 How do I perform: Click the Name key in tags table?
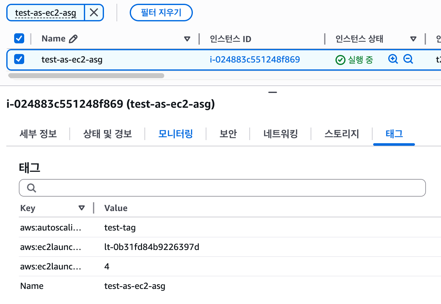(x=32, y=286)
